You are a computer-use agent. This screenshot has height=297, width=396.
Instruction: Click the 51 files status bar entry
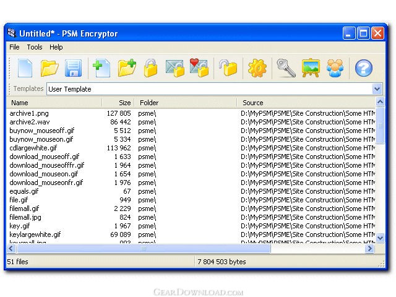(x=17, y=262)
